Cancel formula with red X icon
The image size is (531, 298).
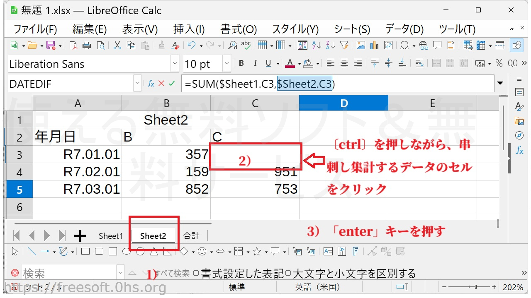(161, 84)
